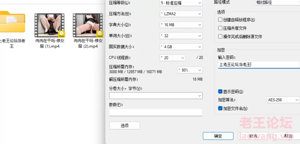Expand the CPU 线程数 dropdown
300x144 pixels.
point(172,58)
